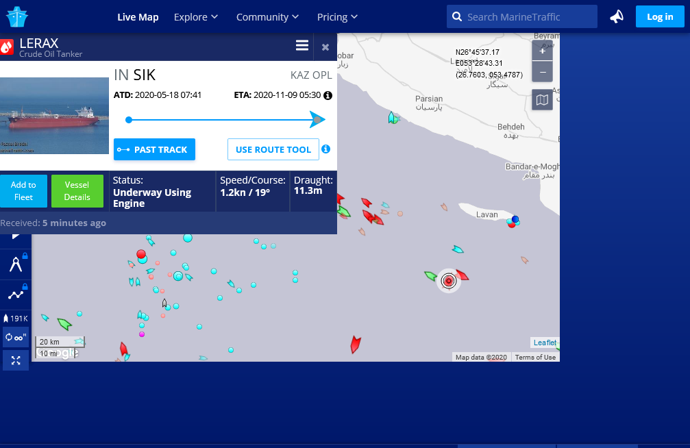Click the destination text KAZ OPL
The width and height of the screenshot is (690, 448).
tap(311, 75)
